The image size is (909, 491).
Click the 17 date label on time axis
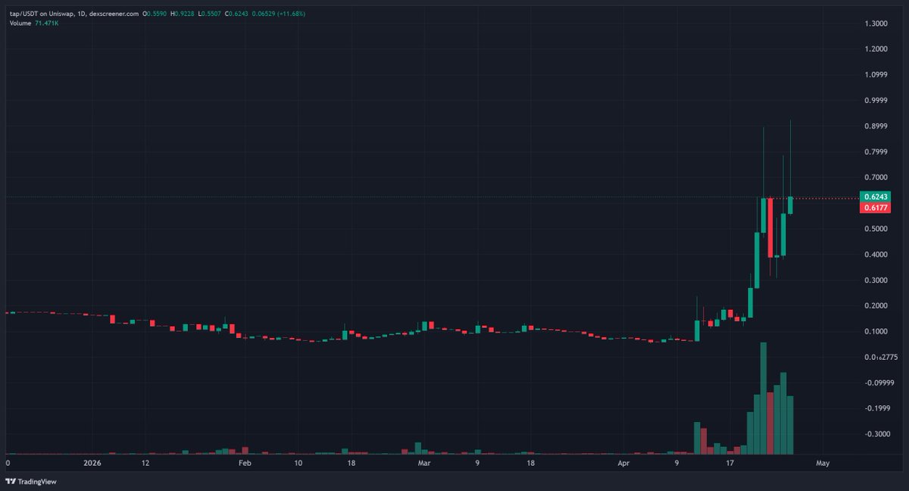click(730, 462)
